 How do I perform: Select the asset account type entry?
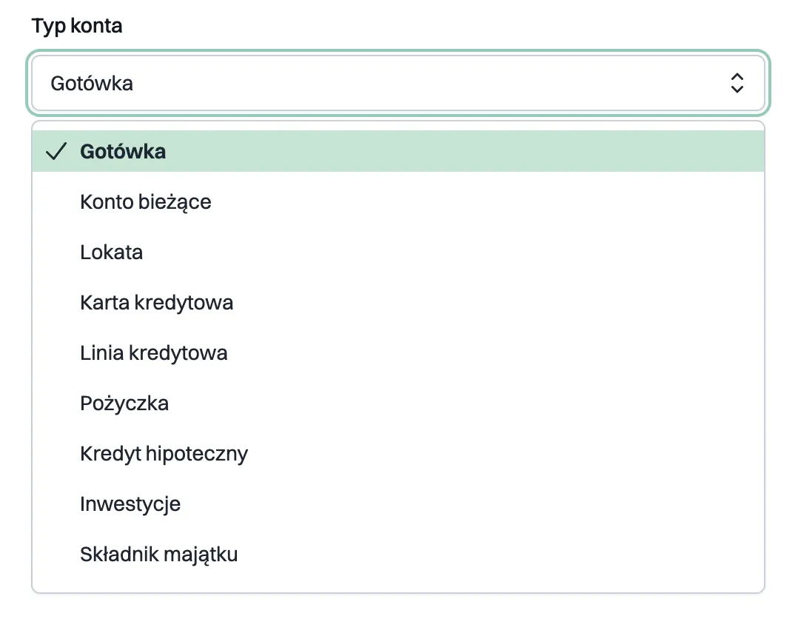(159, 555)
